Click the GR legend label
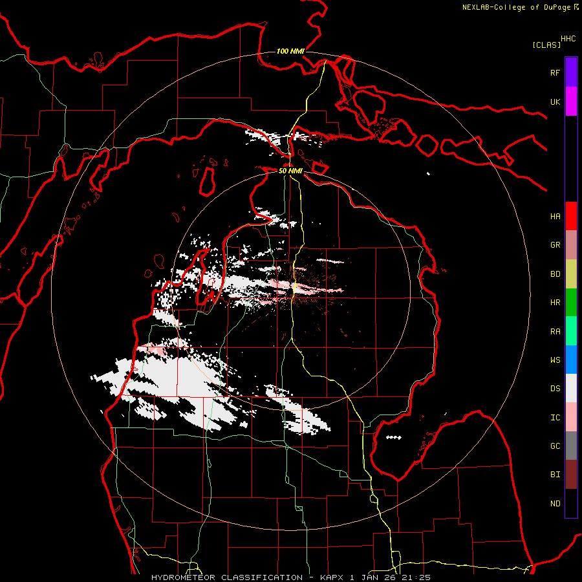Image resolution: width=582 pixels, height=582 pixels. 555,245
